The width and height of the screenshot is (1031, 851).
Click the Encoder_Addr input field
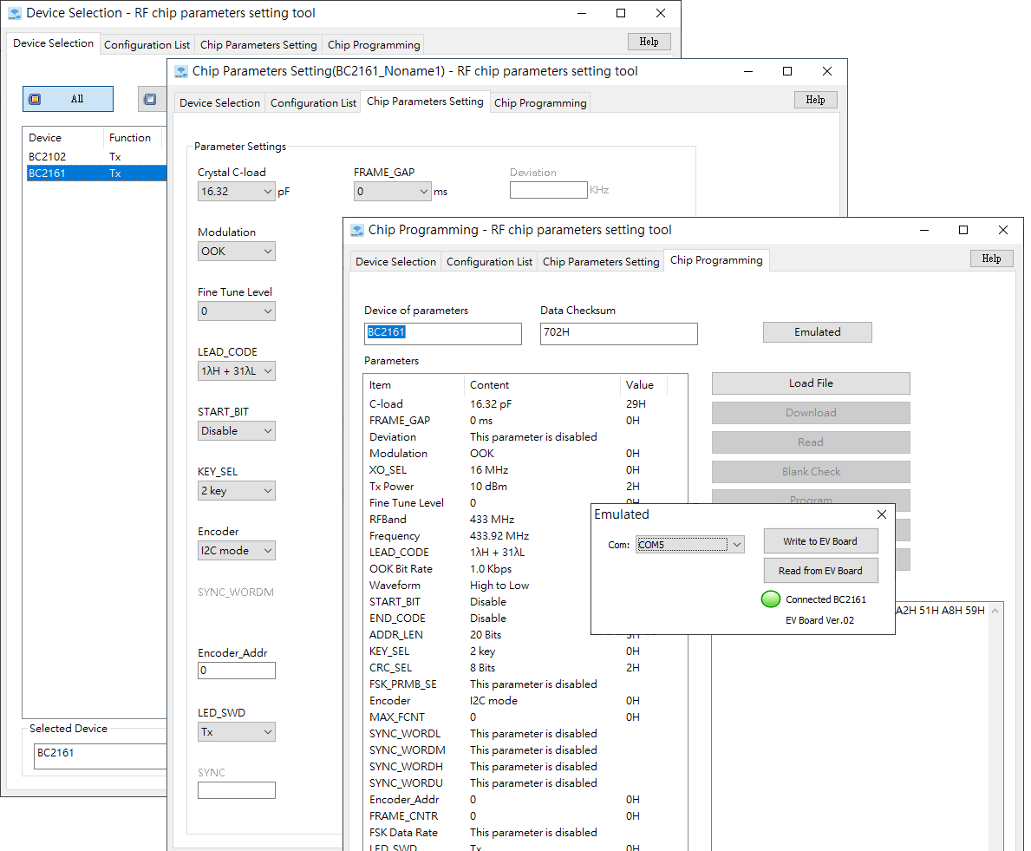click(x=236, y=671)
